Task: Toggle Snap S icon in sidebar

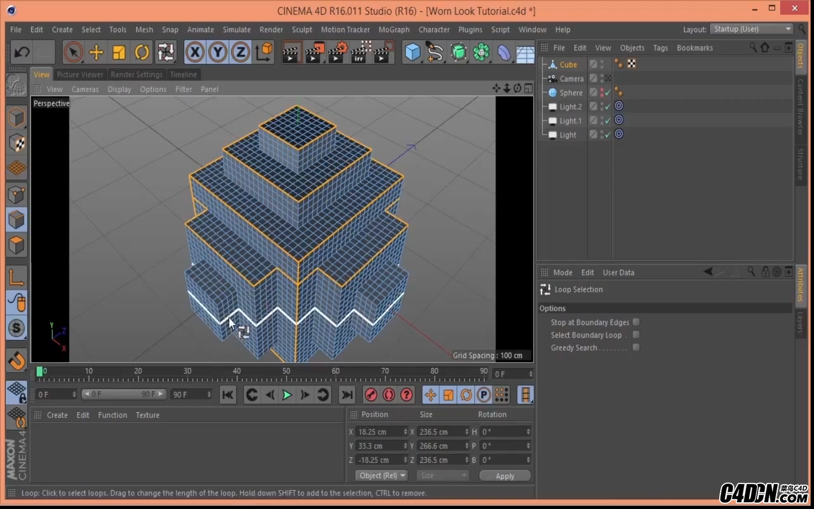Action: pos(16,328)
